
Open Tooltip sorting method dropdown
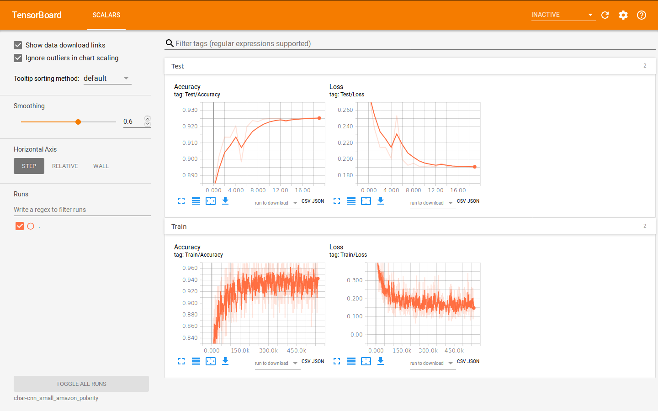click(107, 79)
